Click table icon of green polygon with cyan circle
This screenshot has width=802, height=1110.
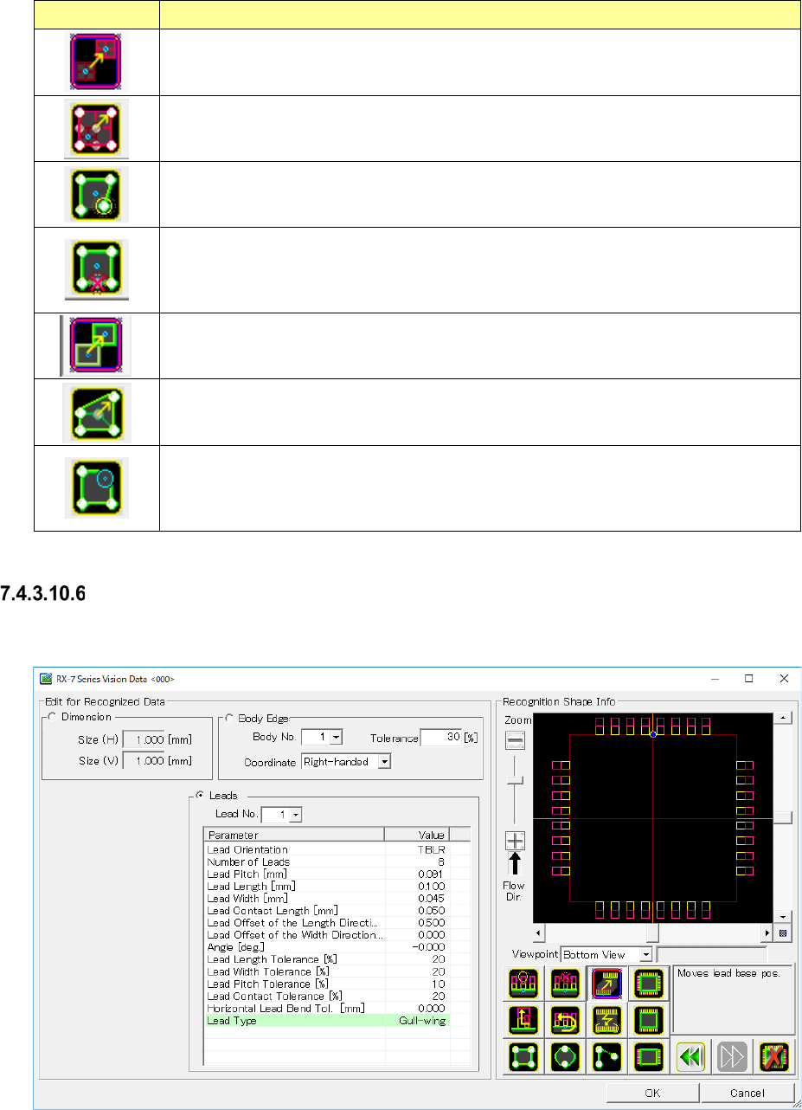(96, 487)
